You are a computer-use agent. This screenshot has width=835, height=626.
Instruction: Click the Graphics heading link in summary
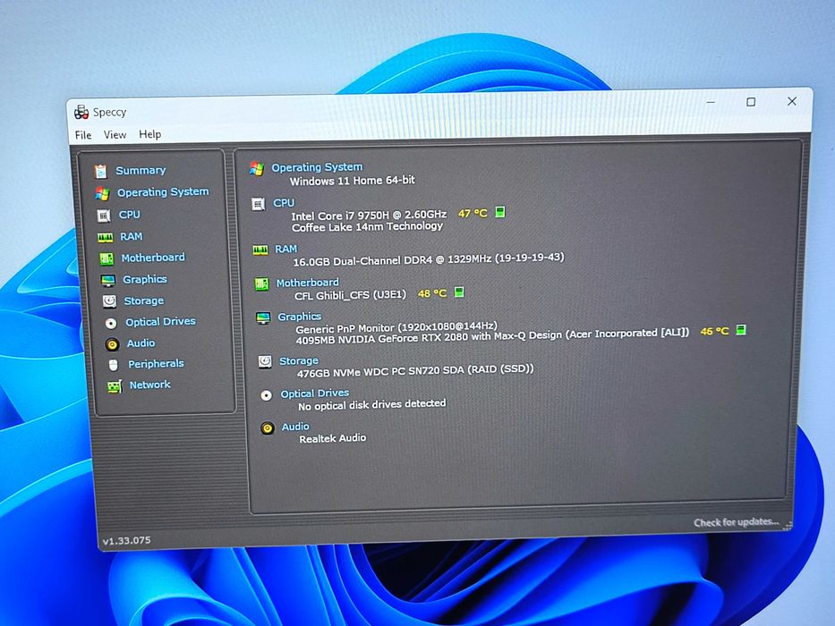click(299, 317)
